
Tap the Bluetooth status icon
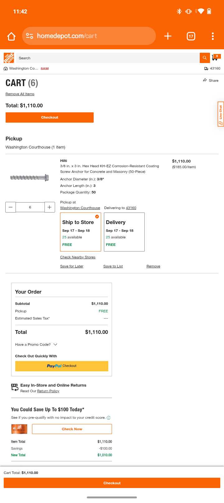(179, 11)
